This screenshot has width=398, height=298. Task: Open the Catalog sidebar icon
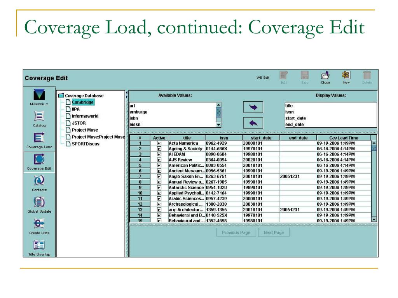coord(39,116)
